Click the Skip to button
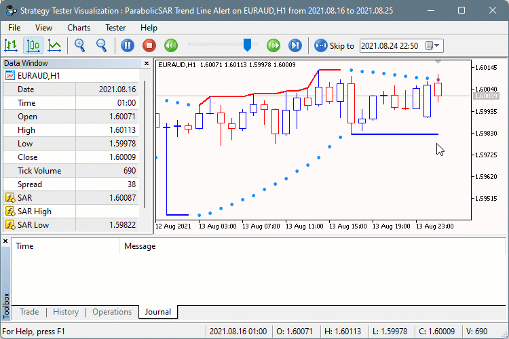Image resolution: width=509 pixels, height=339 pixels. (x=334, y=45)
